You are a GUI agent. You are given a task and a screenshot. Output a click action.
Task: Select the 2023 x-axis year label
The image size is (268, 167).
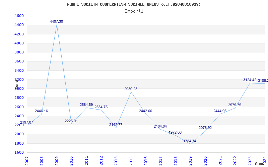coord(250,161)
